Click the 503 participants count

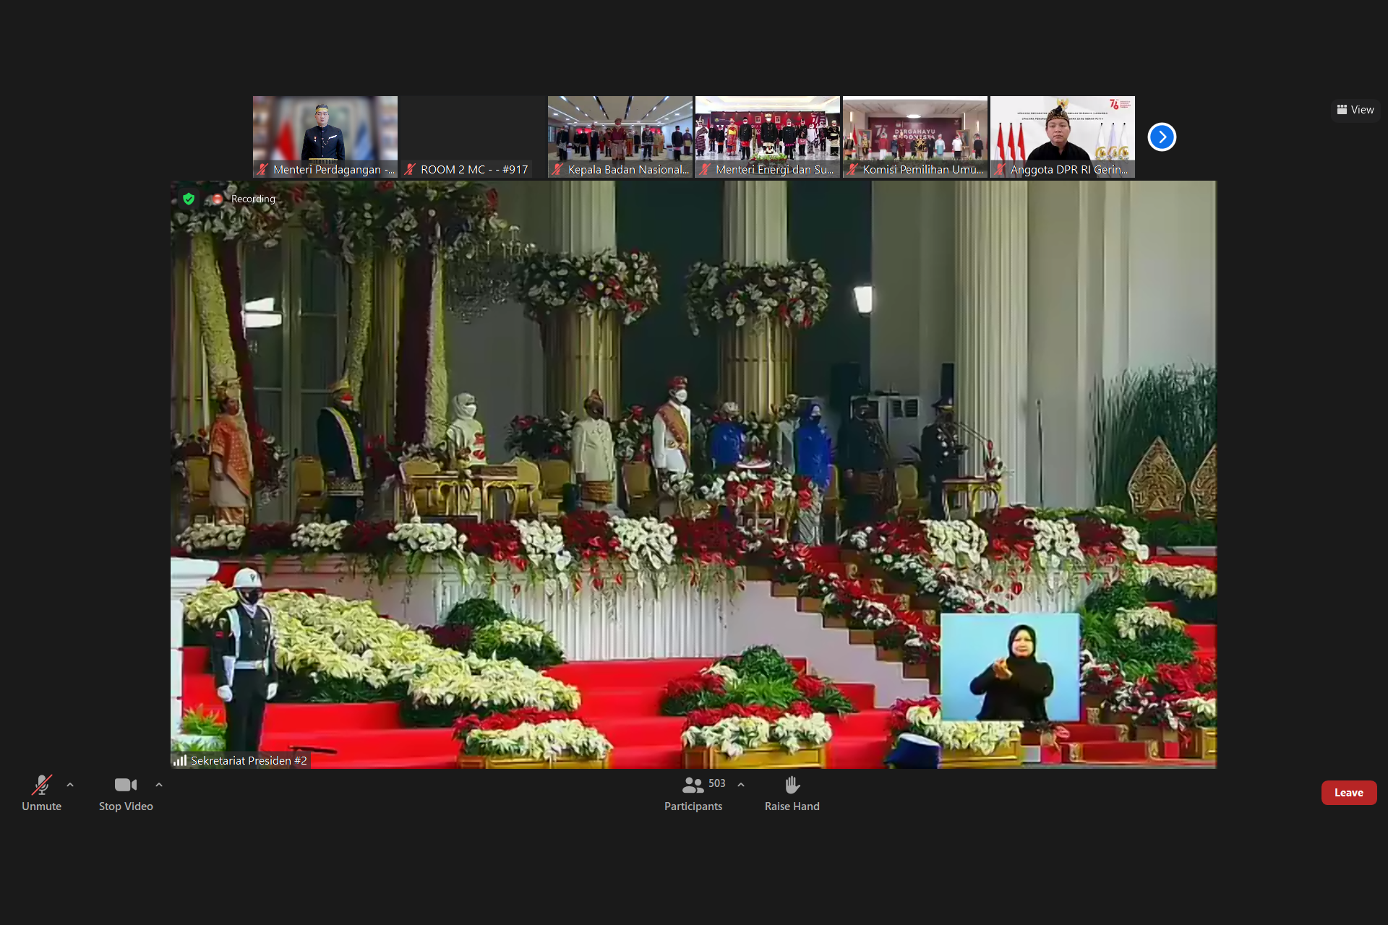click(716, 783)
